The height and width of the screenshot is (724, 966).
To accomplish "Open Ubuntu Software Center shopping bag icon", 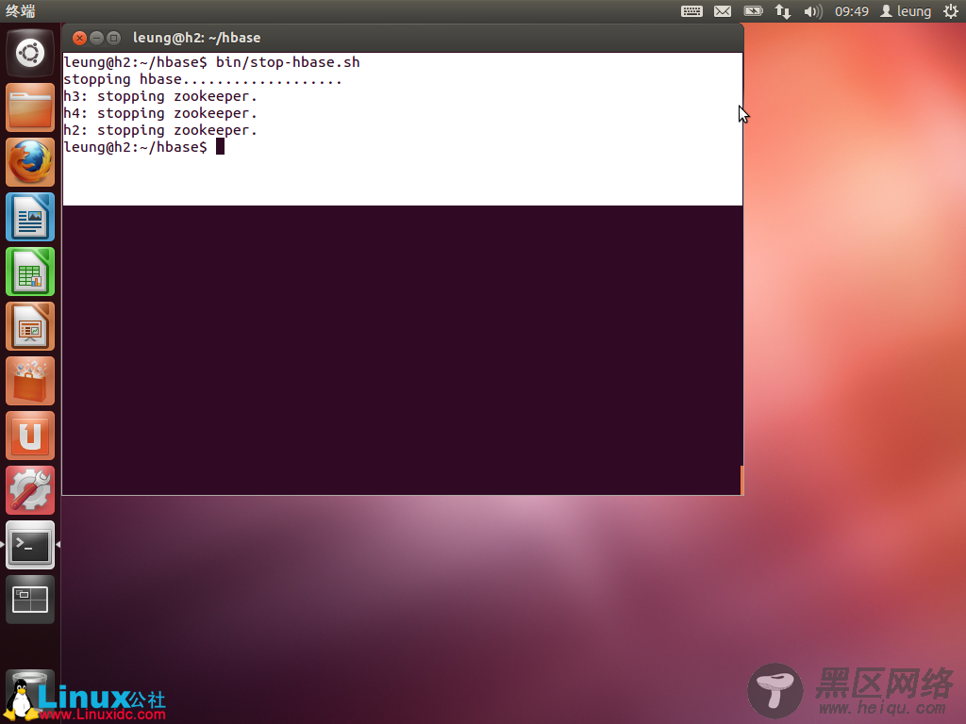I will tap(30, 381).
